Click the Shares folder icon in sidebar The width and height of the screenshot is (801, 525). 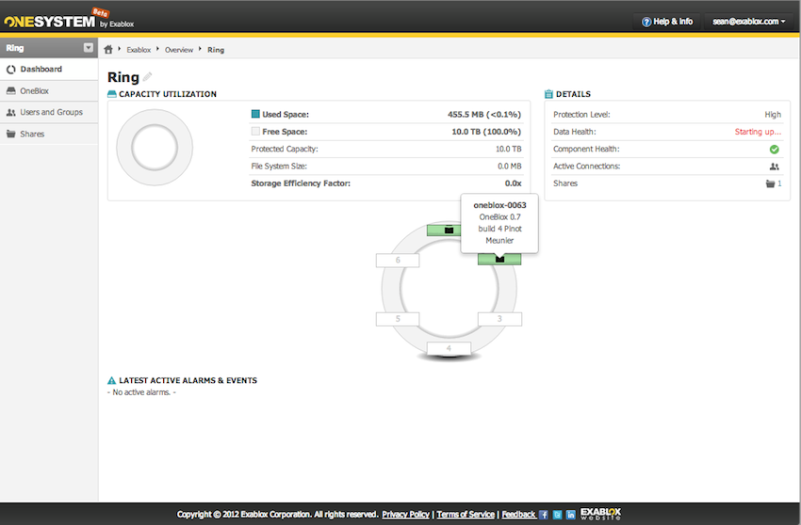[x=10, y=134]
